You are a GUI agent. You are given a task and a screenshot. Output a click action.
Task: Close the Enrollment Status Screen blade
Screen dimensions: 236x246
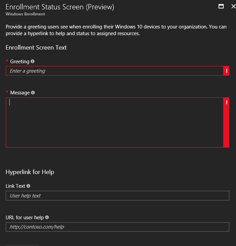[x=233, y=6]
